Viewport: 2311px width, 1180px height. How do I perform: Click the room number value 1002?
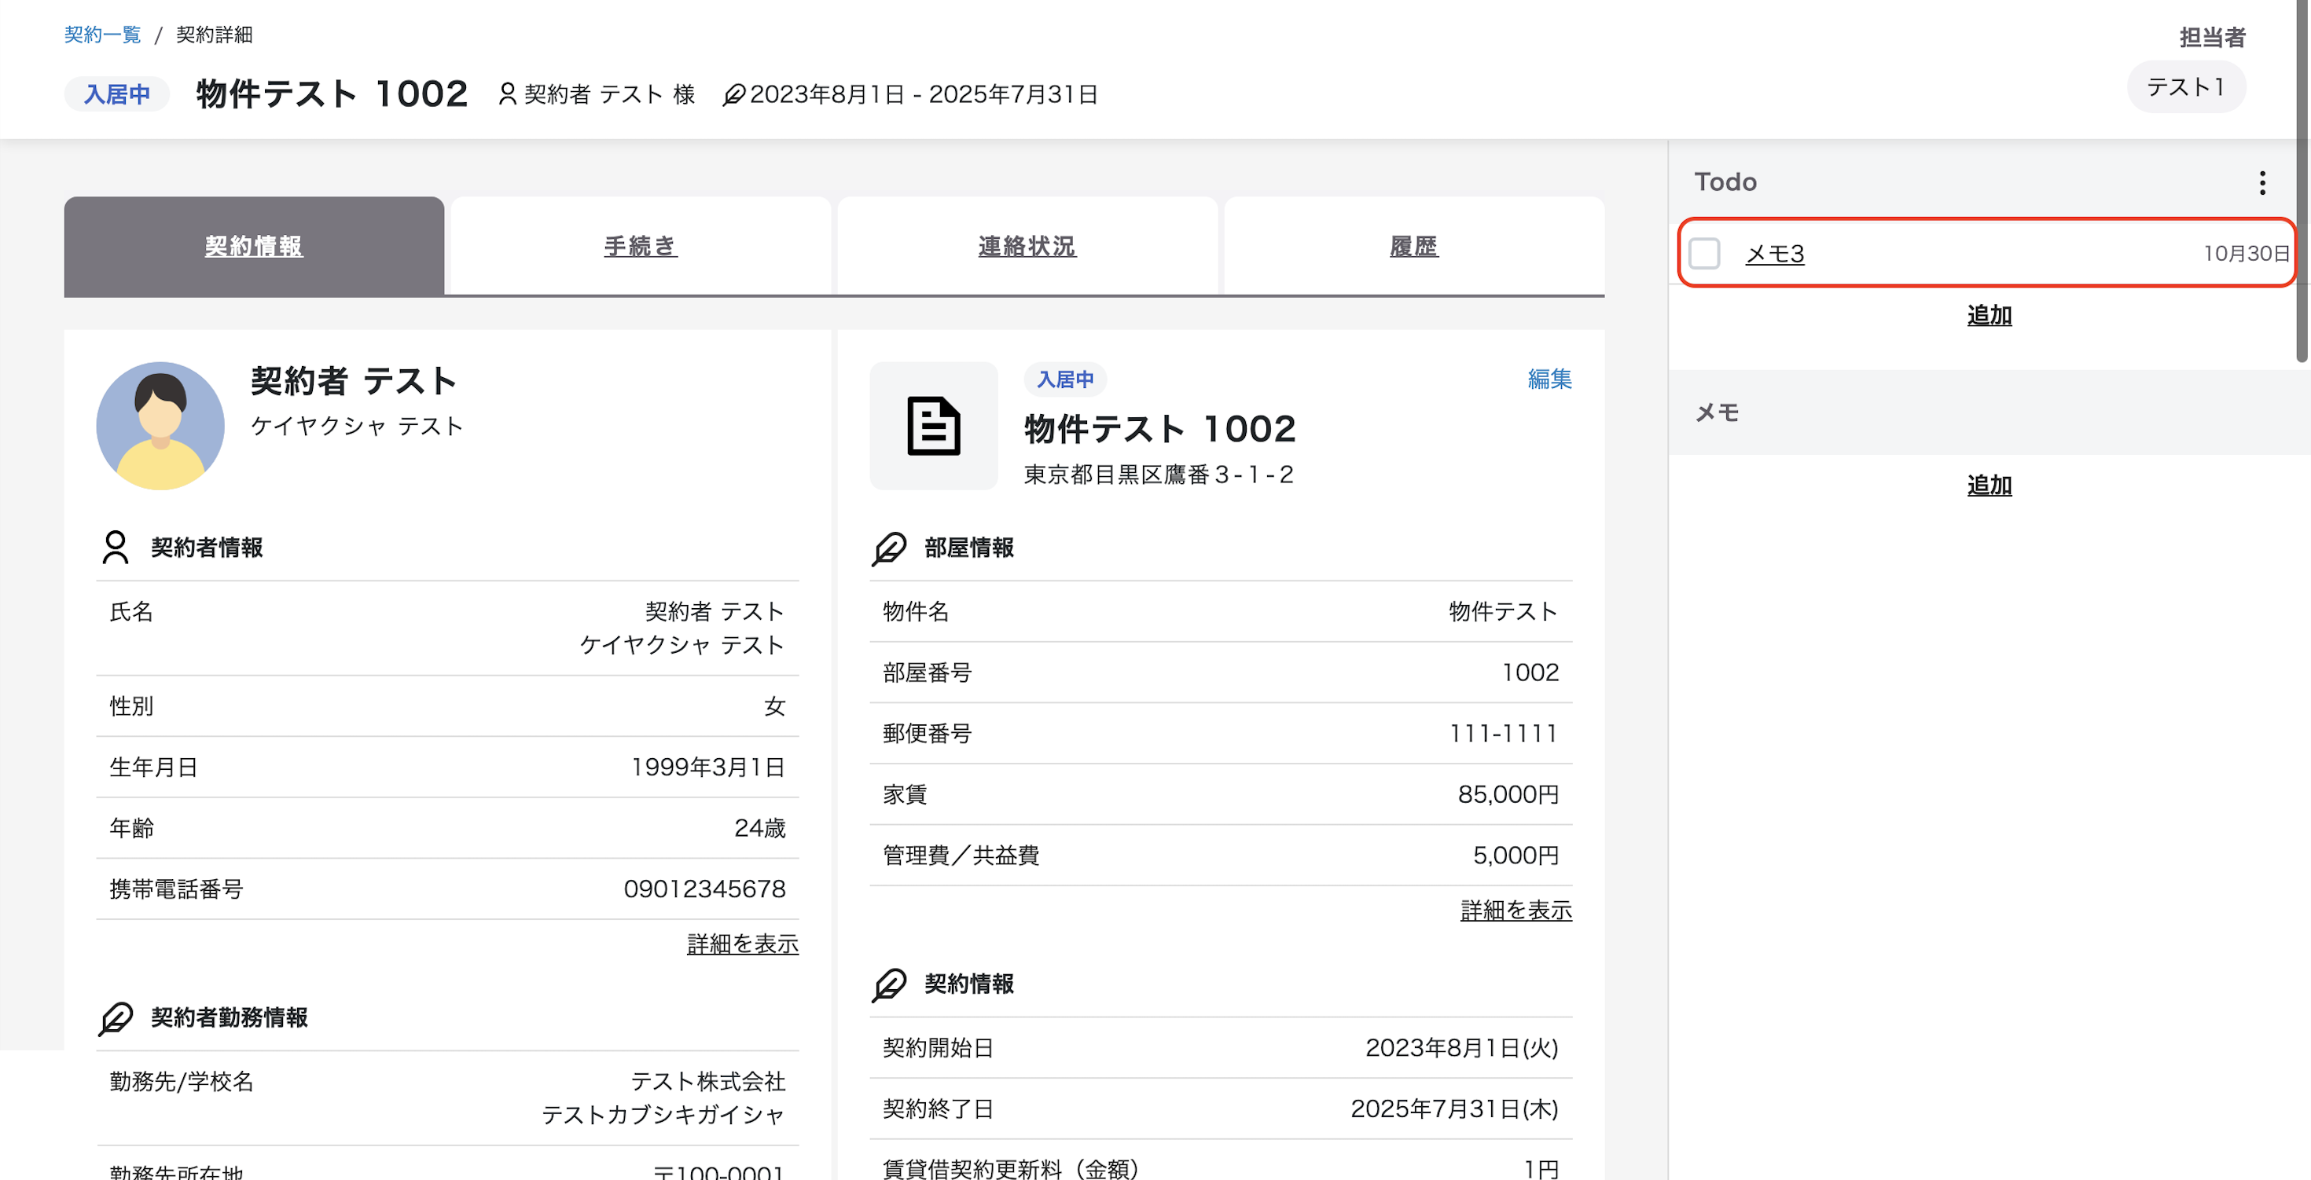(1530, 672)
